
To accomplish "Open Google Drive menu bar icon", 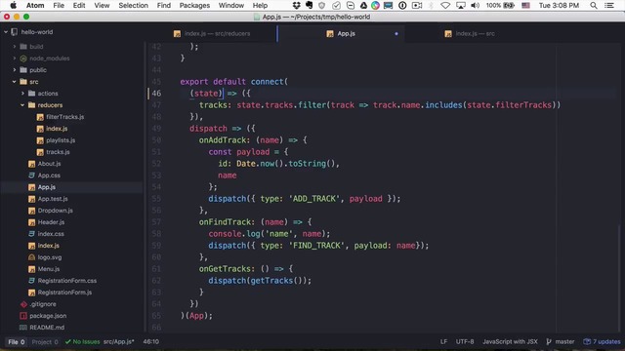I will point(363,5).
